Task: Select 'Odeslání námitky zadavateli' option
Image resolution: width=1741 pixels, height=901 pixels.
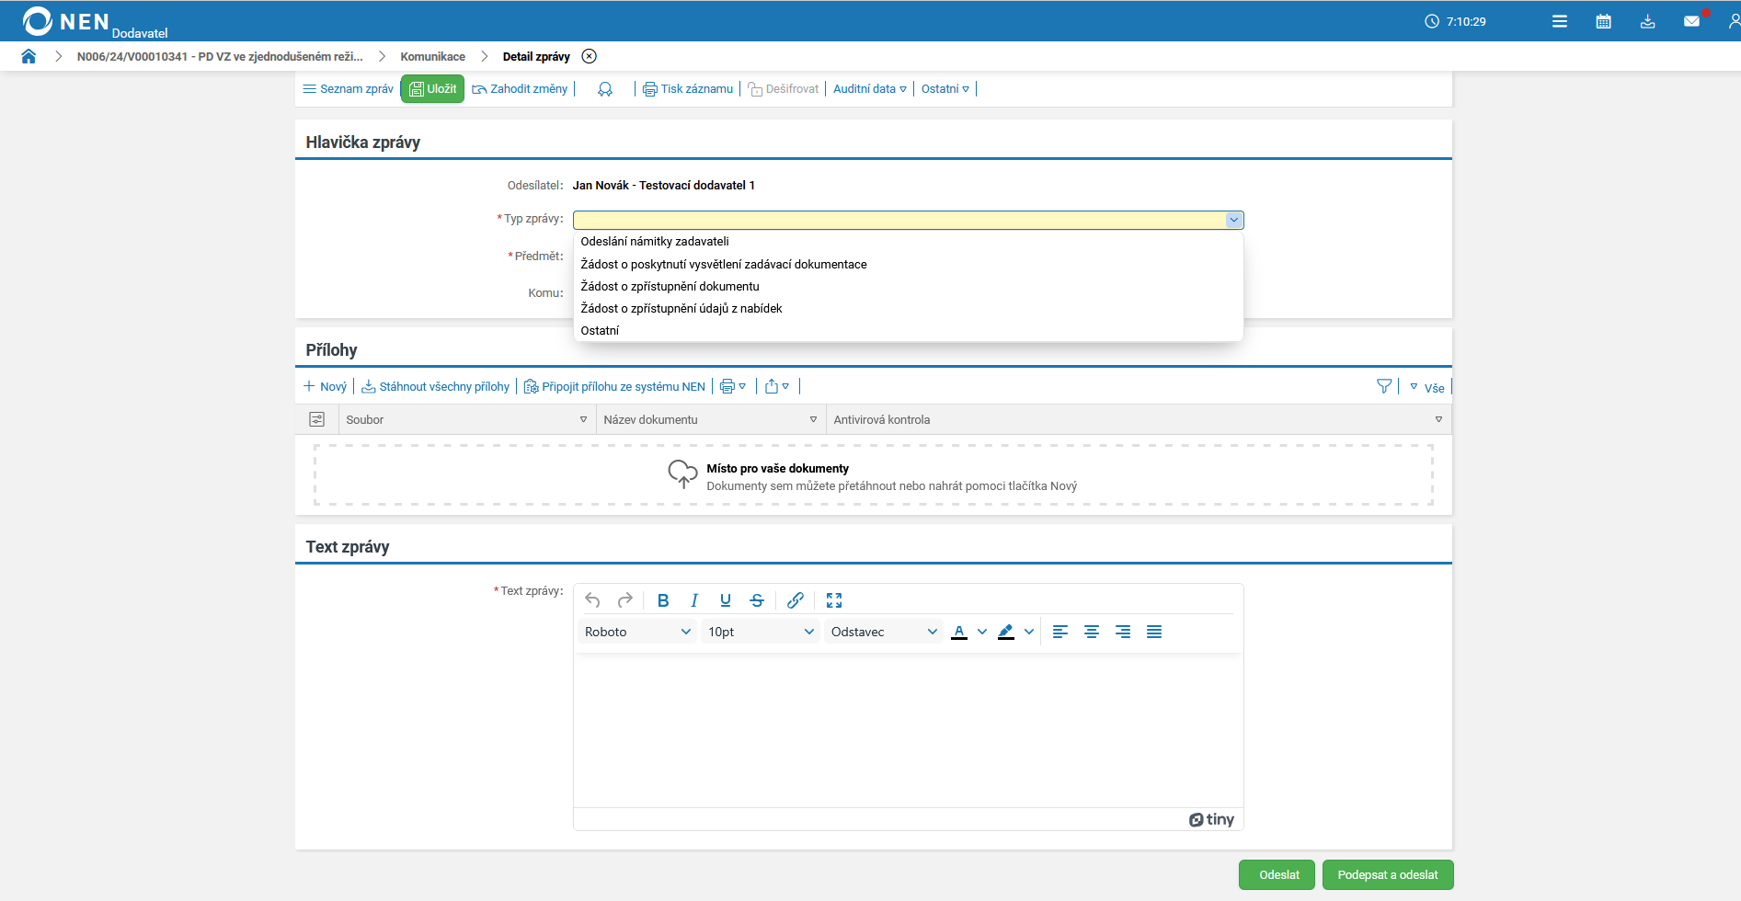Action: [x=655, y=242]
